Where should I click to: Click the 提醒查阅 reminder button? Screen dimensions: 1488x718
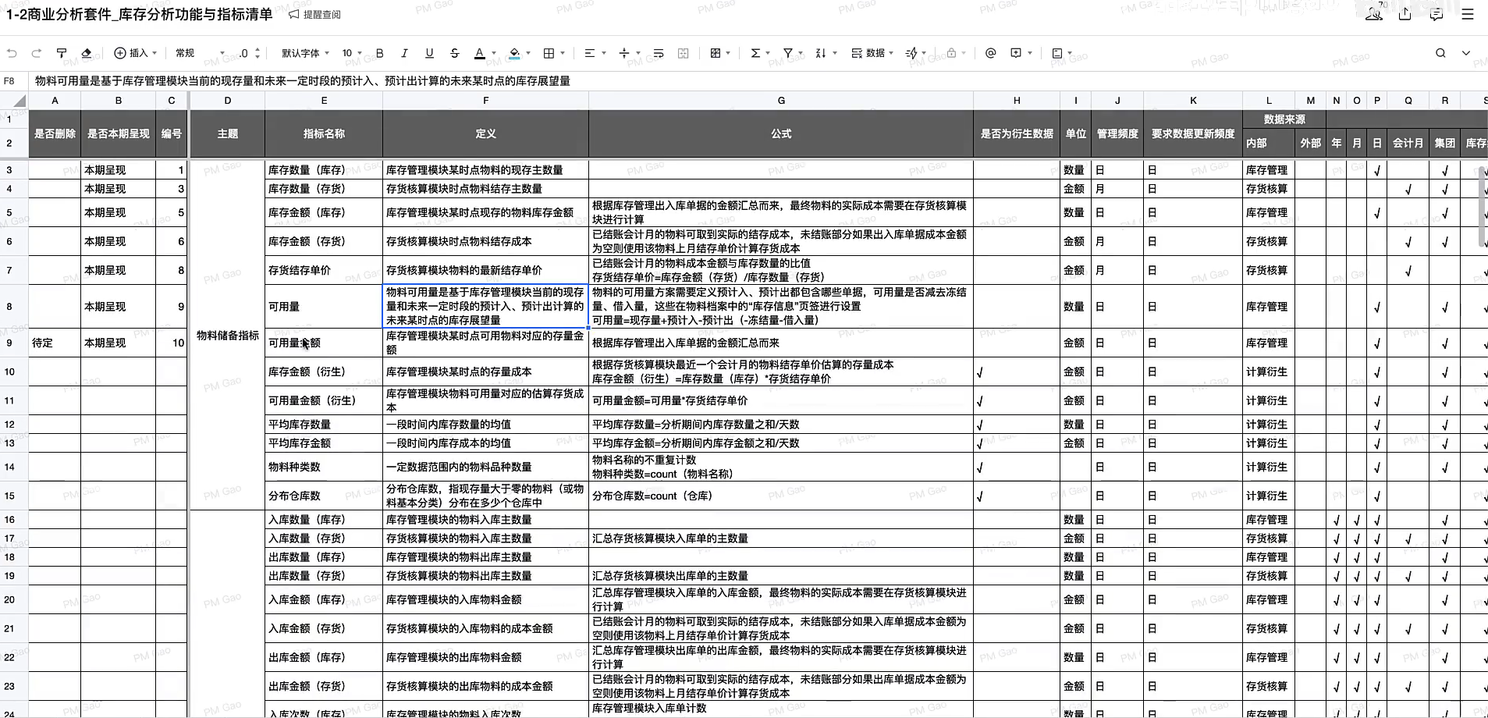click(x=314, y=14)
